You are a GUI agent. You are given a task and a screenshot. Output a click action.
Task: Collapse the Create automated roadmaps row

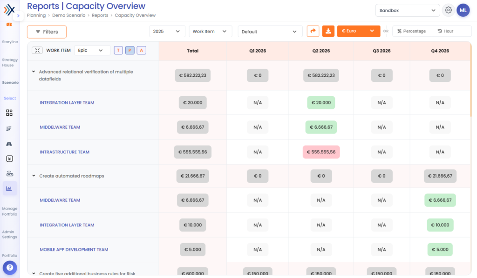pos(34,176)
